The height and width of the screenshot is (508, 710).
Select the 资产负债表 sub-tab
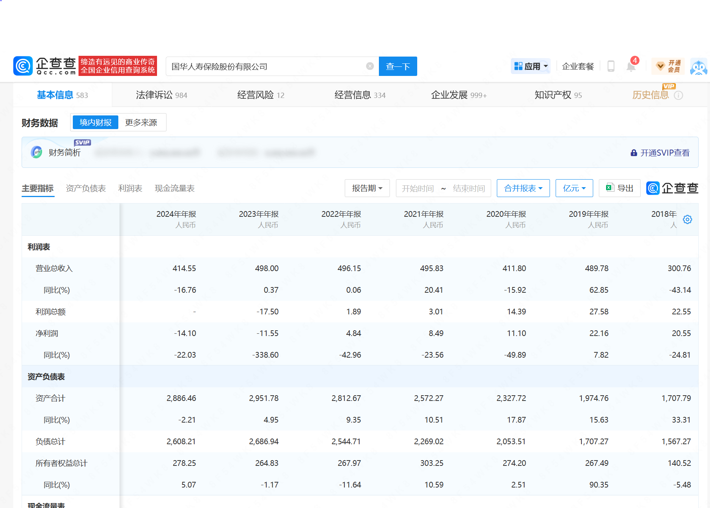[x=86, y=188]
